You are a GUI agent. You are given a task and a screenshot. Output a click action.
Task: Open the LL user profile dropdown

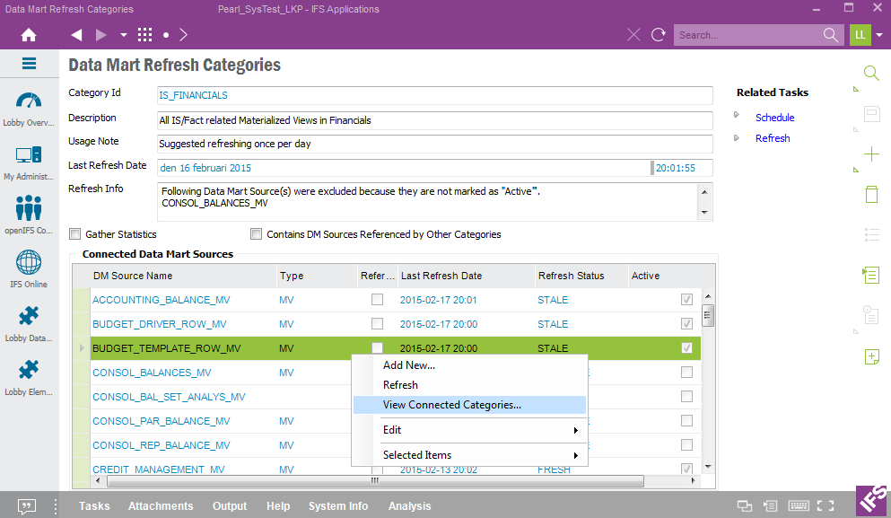pos(879,35)
